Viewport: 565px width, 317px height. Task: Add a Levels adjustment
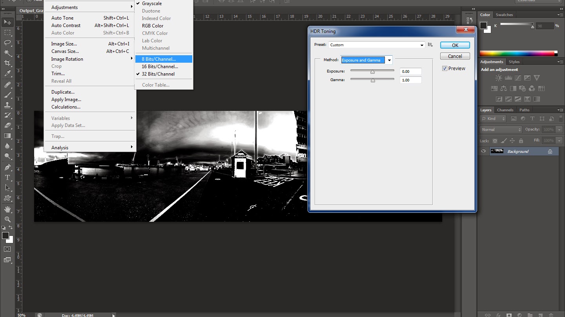click(x=508, y=78)
